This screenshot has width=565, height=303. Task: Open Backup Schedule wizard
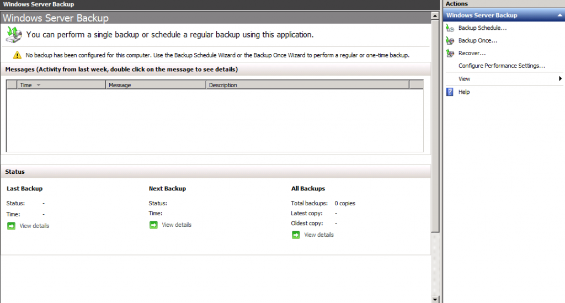point(482,28)
